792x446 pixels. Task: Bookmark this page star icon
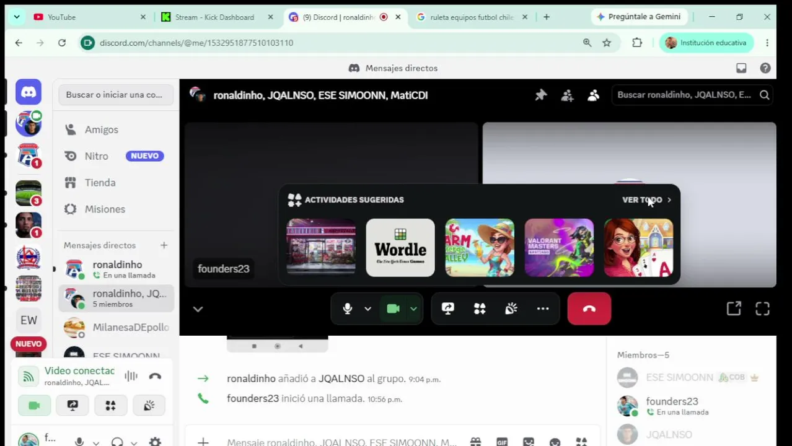[607, 43]
